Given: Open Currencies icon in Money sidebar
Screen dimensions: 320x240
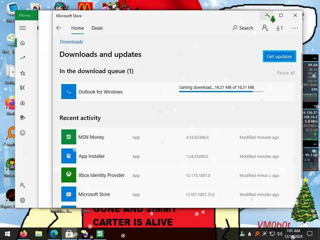Looking at the screenshot, I should click(x=22, y=88).
